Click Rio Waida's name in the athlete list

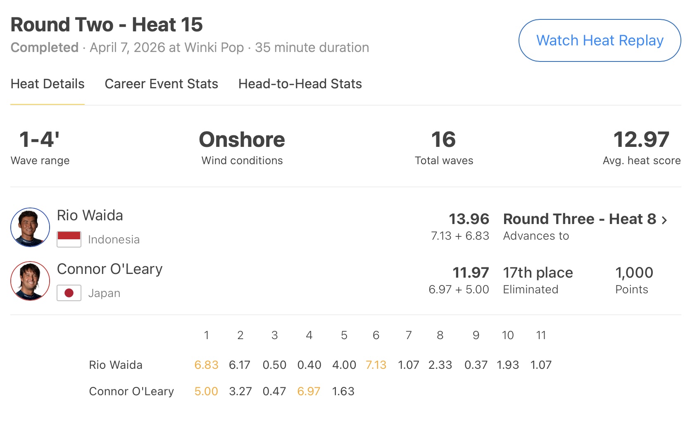click(90, 215)
